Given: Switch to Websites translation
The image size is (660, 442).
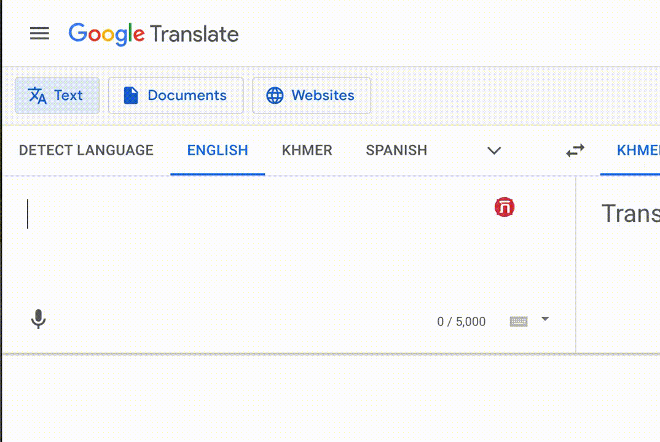Looking at the screenshot, I should coord(312,96).
